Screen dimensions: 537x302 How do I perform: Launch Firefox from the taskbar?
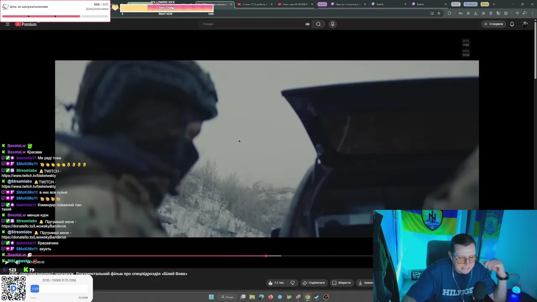click(x=271, y=297)
